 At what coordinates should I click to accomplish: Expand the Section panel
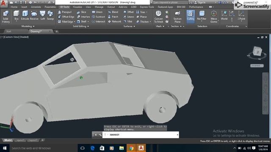[176, 26]
